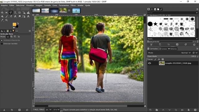
Task: Switch to couple image tab thumbnail
Action: click(x=63, y=10)
